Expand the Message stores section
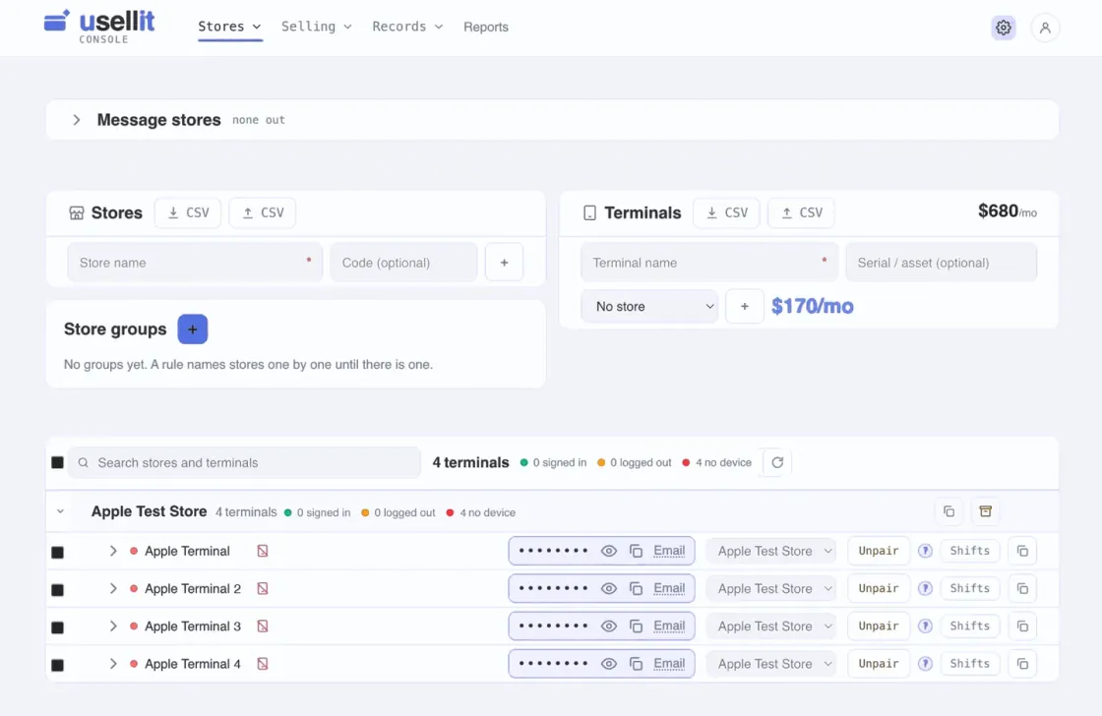 click(77, 120)
